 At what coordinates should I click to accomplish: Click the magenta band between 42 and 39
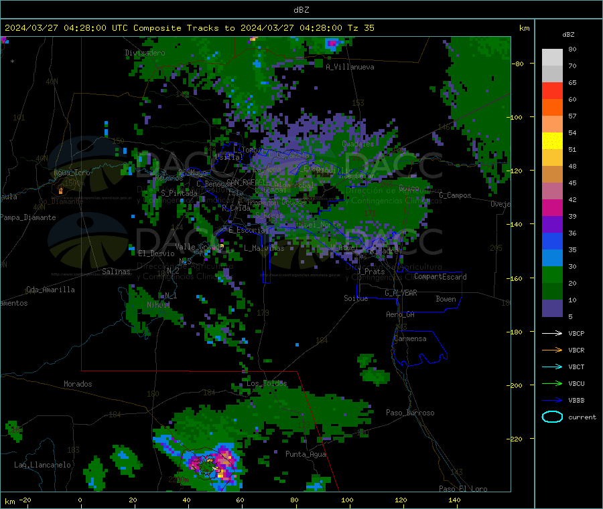tap(552, 207)
